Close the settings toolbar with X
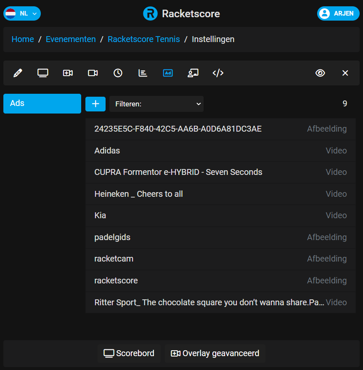This screenshot has height=370, width=363. [x=345, y=73]
